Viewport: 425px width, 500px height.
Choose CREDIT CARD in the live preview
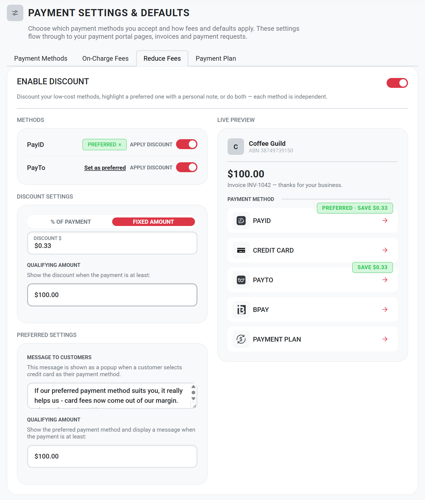point(313,250)
